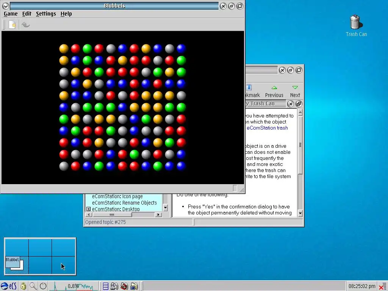This screenshot has height=291, width=388.
Task: Maximize the help viewer window
Action: click(x=299, y=70)
